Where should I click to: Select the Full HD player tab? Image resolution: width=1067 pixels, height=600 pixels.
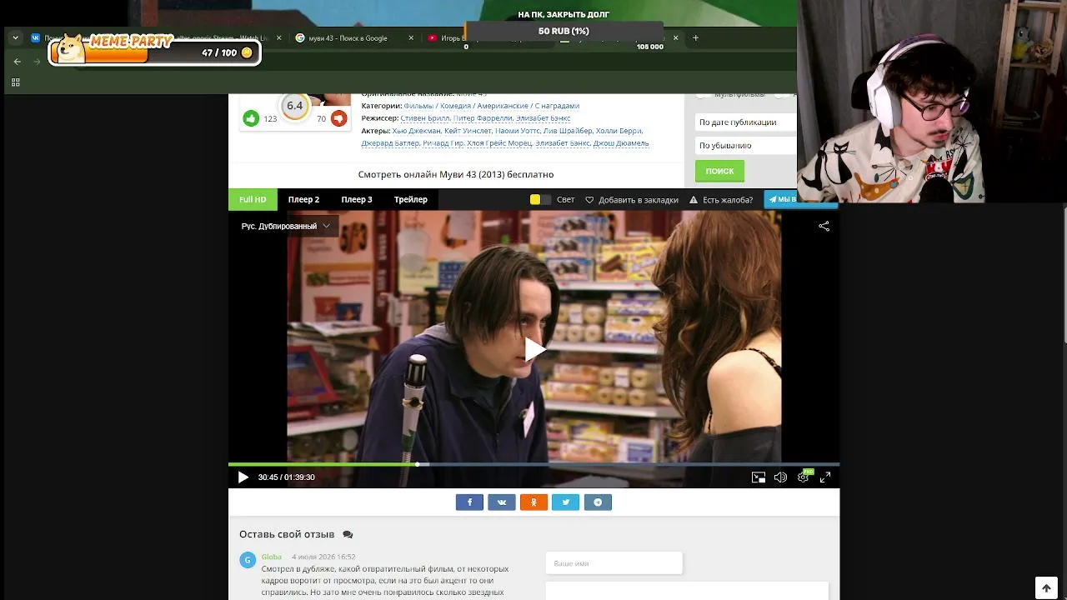(x=253, y=200)
